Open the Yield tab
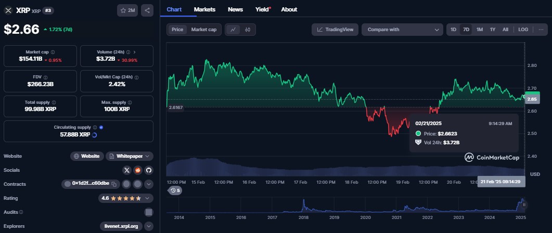This screenshot has height=233, width=552. pos(263,9)
